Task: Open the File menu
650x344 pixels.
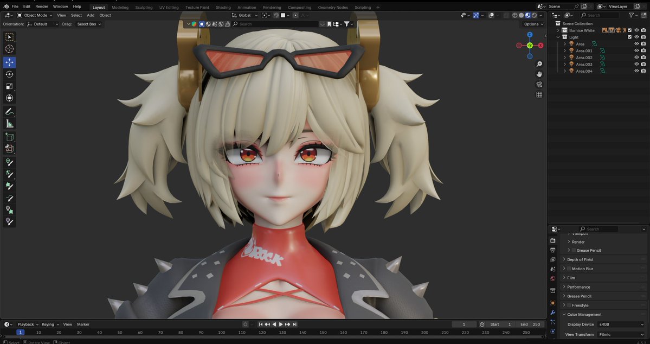Action: point(15,7)
